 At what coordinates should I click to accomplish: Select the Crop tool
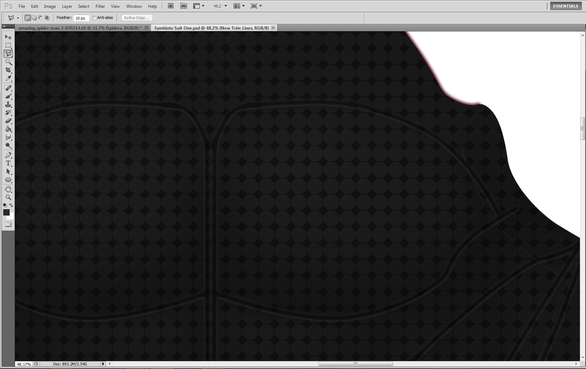[8, 70]
